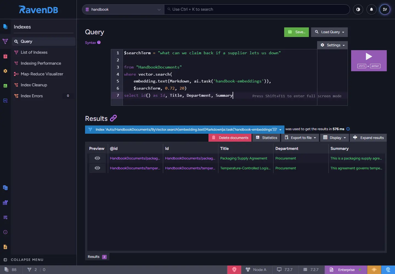Open the handbook database selector dropdown
The width and height of the screenshot is (395, 274).
click(x=123, y=9)
